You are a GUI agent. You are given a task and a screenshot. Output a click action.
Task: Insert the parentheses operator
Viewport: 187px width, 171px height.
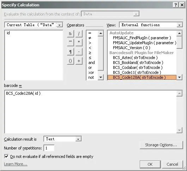click(x=70, y=61)
